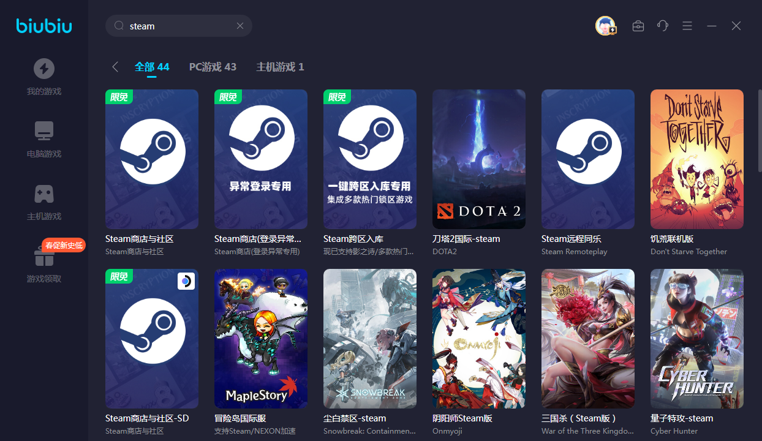Open Don't Starve Together game card
The image size is (762, 441).
click(x=697, y=159)
